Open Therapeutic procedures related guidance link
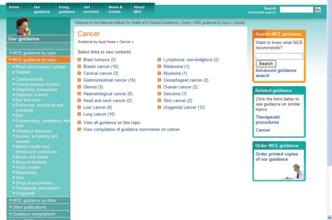Image resolution: width=332 pixels, height=220 pixels. (x=268, y=120)
